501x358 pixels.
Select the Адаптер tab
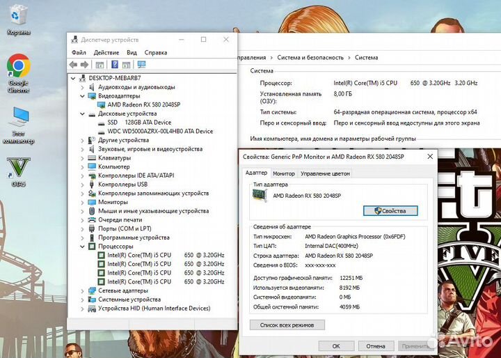[x=256, y=173]
